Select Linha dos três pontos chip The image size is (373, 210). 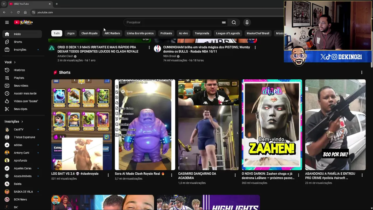(x=140, y=33)
